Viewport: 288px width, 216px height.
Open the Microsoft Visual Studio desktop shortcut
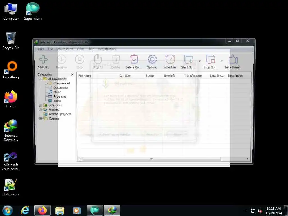pyautogui.click(x=11, y=161)
